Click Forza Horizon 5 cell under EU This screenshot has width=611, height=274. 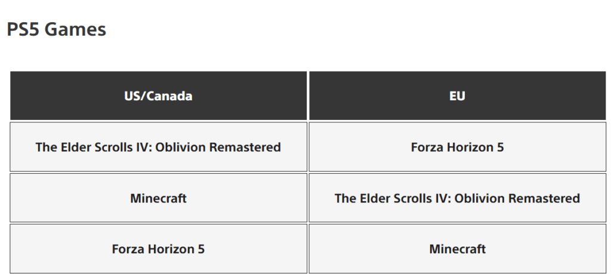458,147
